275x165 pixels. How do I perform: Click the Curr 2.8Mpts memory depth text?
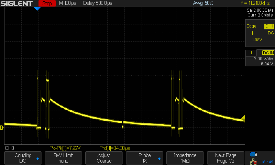click(x=260, y=15)
